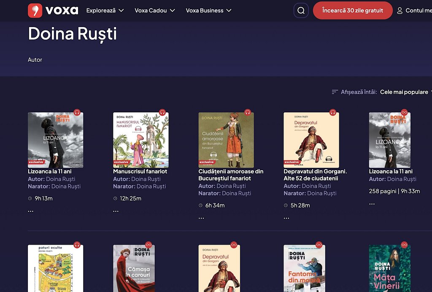The width and height of the screenshot is (432, 292).
Task: Open Depravatul din Gorgani. Alte 52 de ciudatenii title
Action: [x=315, y=175]
